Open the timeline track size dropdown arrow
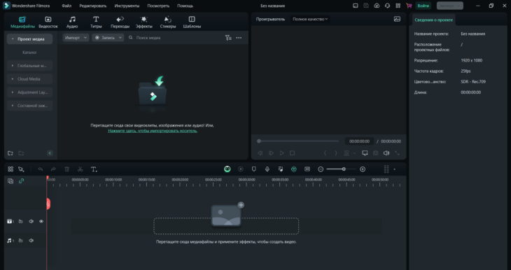This screenshot has height=270, width=511. pyautogui.click(x=395, y=169)
